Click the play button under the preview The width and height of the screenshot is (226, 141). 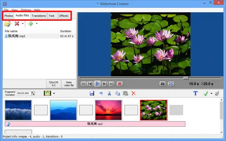(98, 84)
